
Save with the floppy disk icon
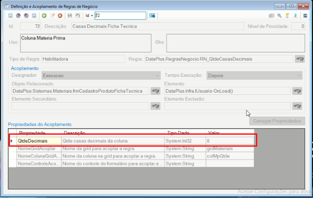point(70,15)
